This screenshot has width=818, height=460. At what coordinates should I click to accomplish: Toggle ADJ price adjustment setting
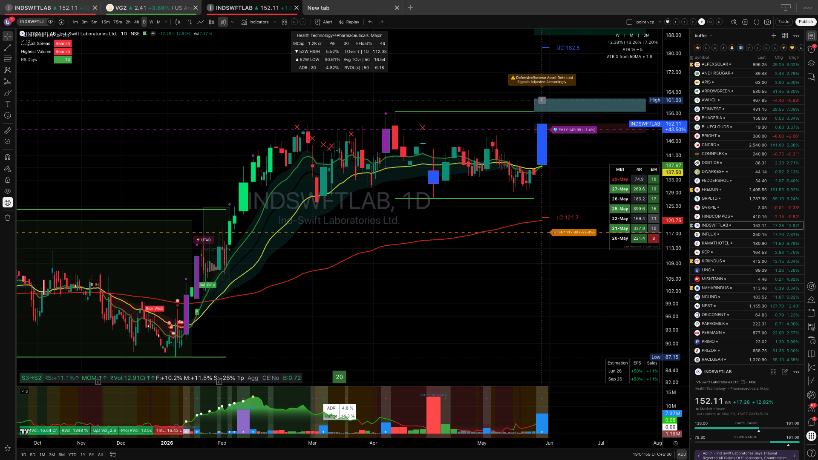[x=682, y=454]
